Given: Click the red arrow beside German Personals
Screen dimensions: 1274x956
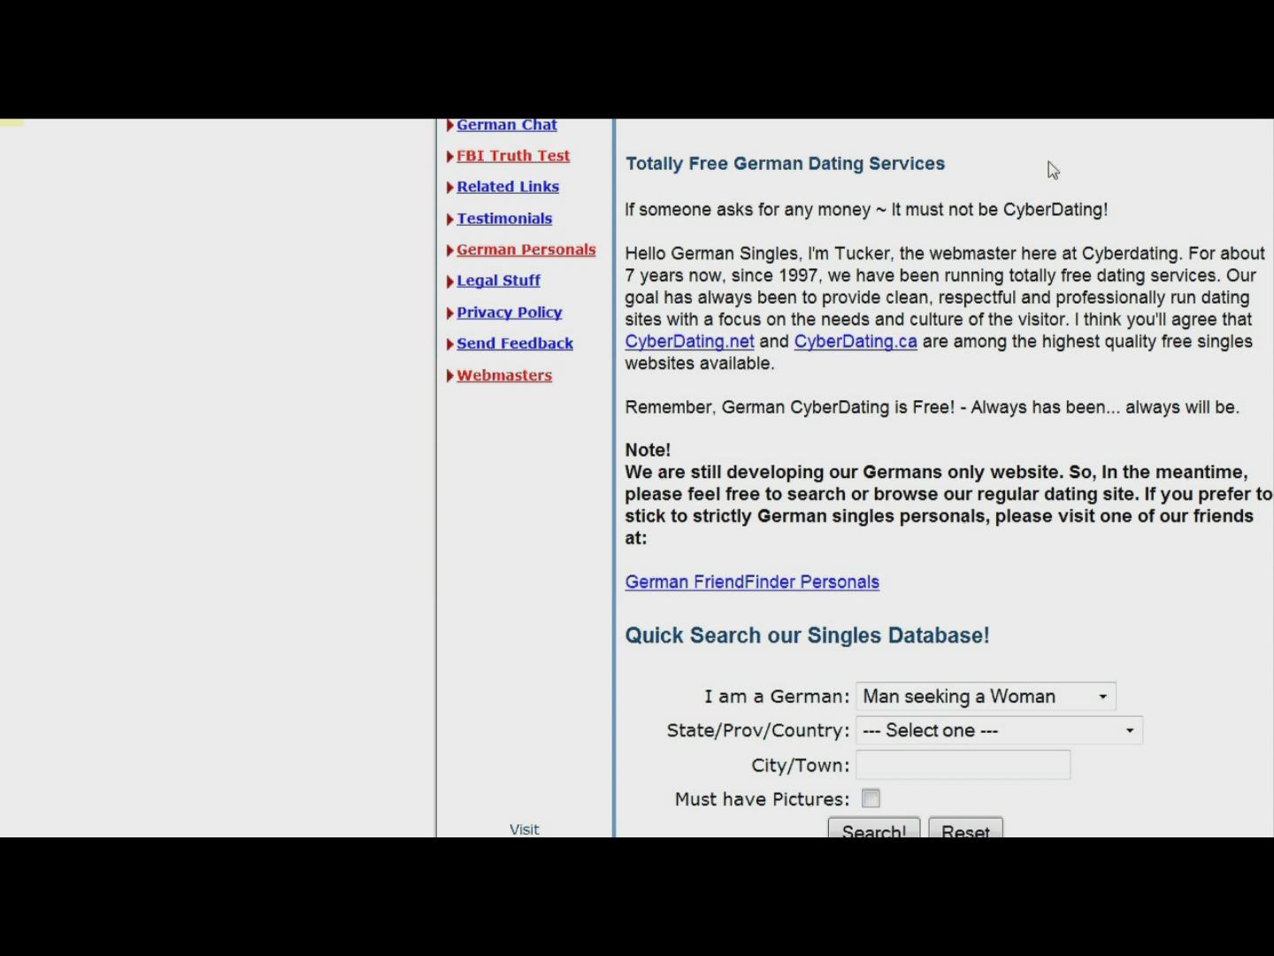Looking at the screenshot, I should pyautogui.click(x=450, y=251).
